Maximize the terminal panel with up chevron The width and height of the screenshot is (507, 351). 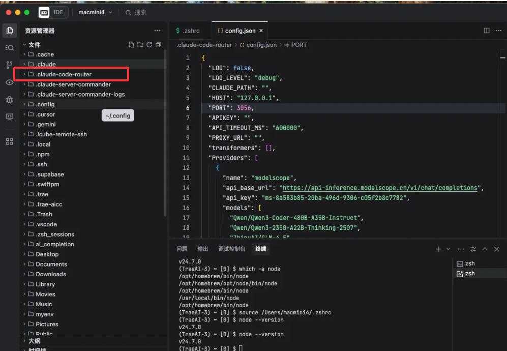485,249
